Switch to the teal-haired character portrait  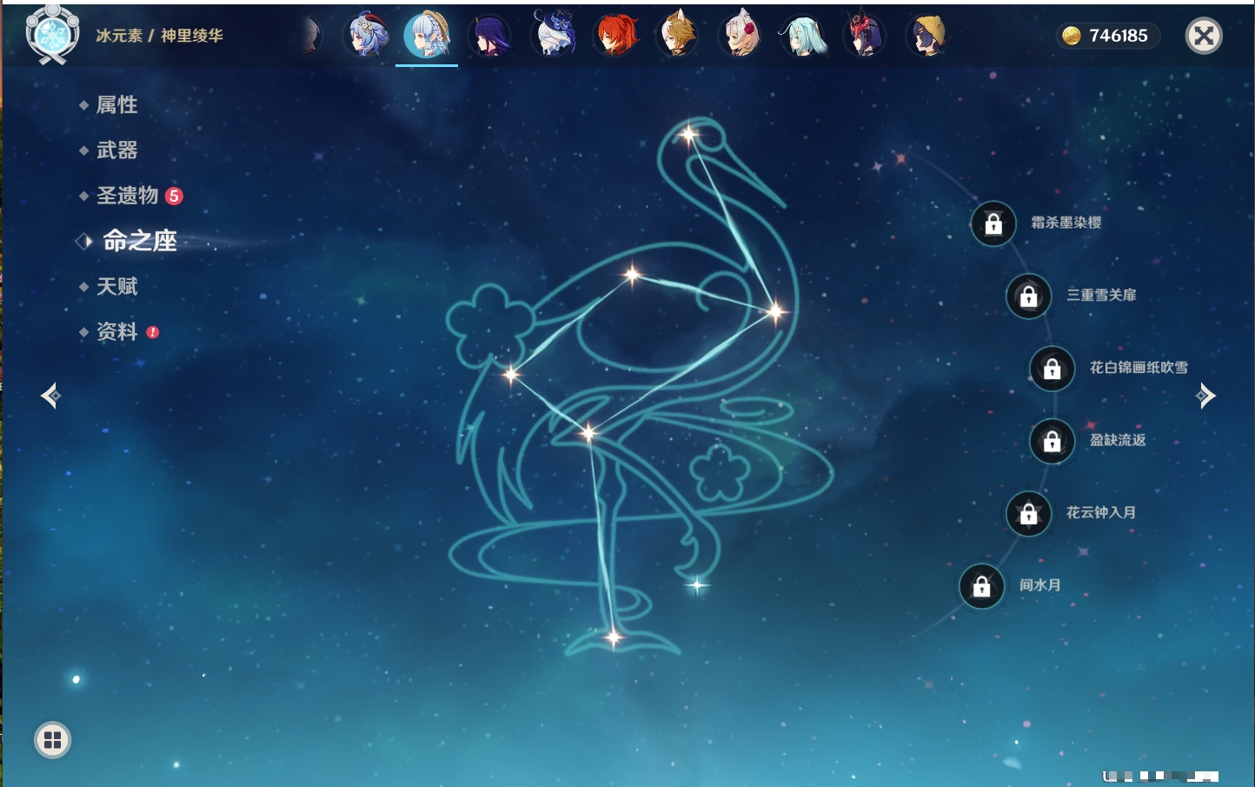click(803, 36)
